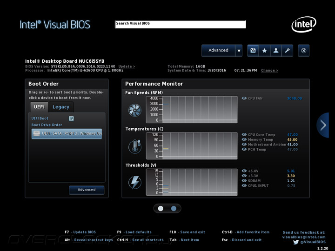335x251 pixels.
Task: Click Tab Next item shortcut
Action: (x=184, y=240)
